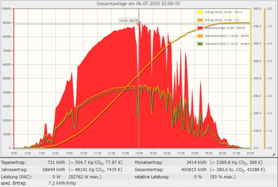Toggle the Gesamtanlage series legend label
278x187 pixels.
click(x=224, y=28)
